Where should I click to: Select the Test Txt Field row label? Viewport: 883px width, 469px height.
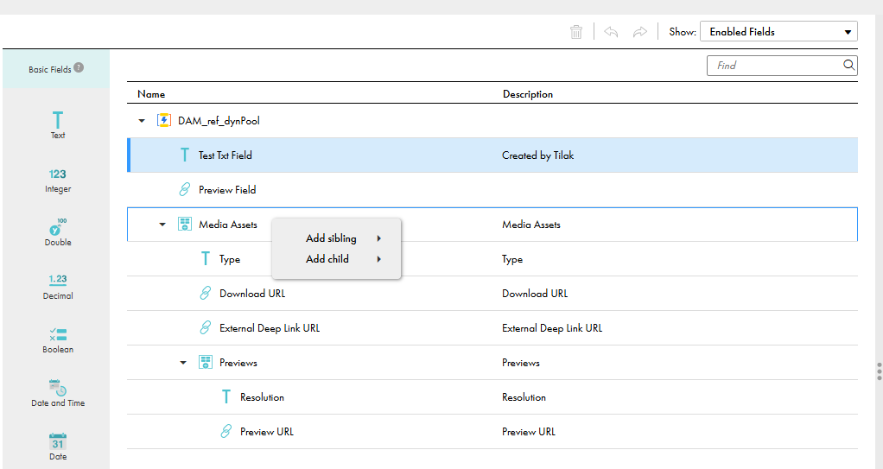226,155
